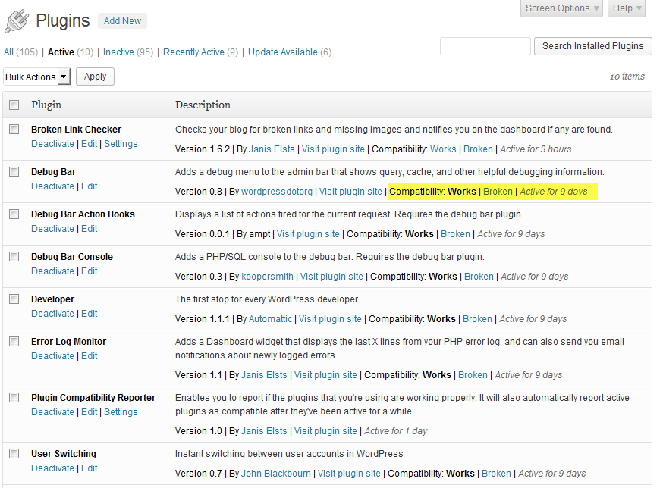This screenshot has height=488, width=663.
Task: Open Janis Elsts link for Broken Link Checker
Action: point(272,149)
